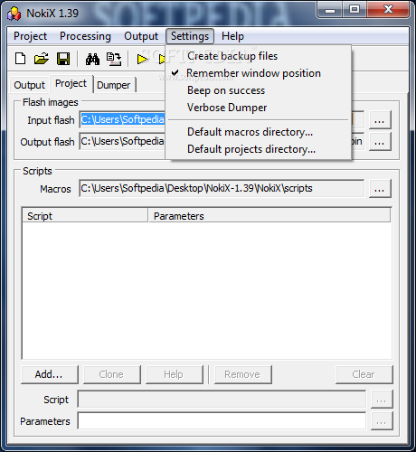Image resolution: width=416 pixels, height=452 pixels.
Task: Click the New project toolbar icon
Action: (x=20, y=59)
